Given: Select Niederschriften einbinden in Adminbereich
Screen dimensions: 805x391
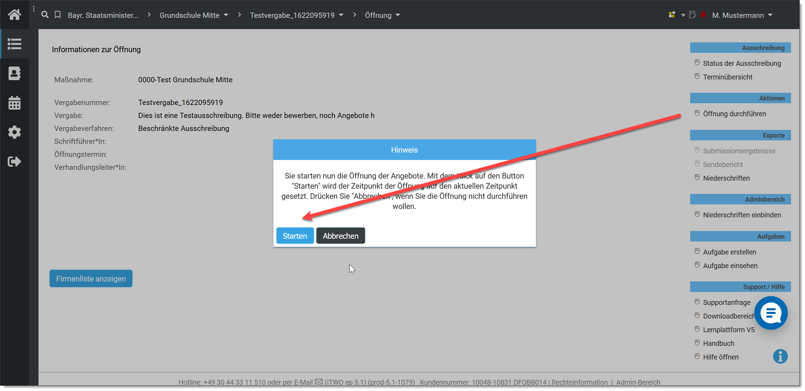Looking at the screenshot, I should coord(742,215).
